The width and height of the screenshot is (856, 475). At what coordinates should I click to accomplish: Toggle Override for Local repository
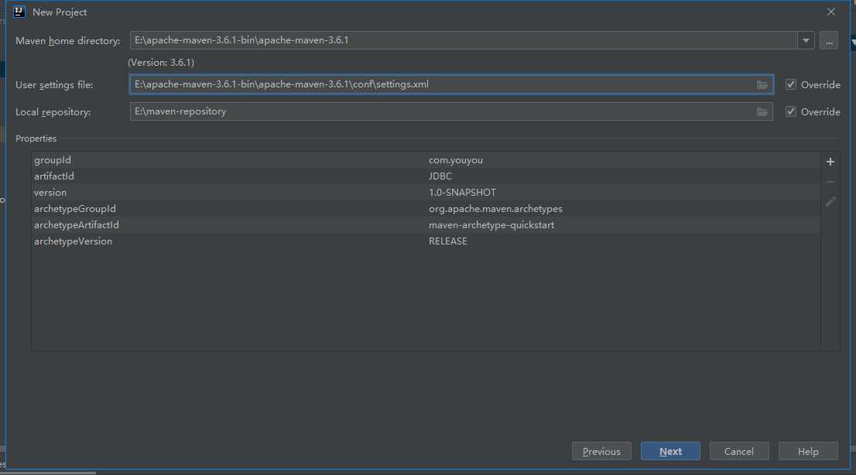point(790,111)
